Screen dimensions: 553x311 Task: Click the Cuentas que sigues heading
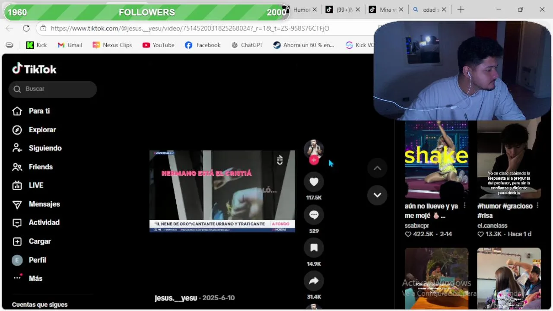tap(40, 305)
